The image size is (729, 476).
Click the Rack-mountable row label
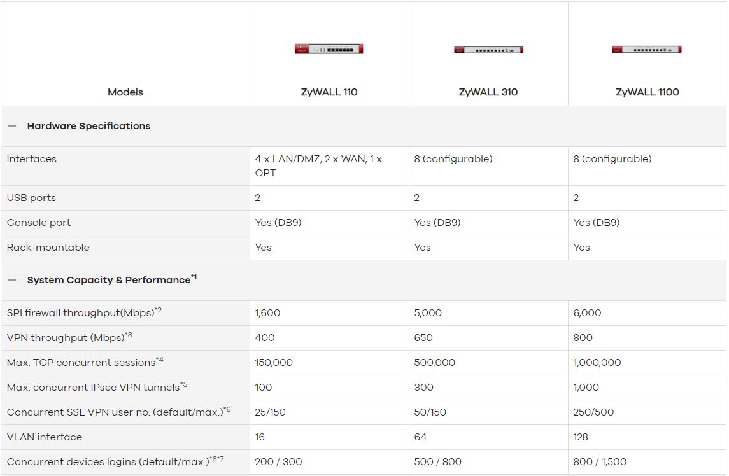coord(48,248)
